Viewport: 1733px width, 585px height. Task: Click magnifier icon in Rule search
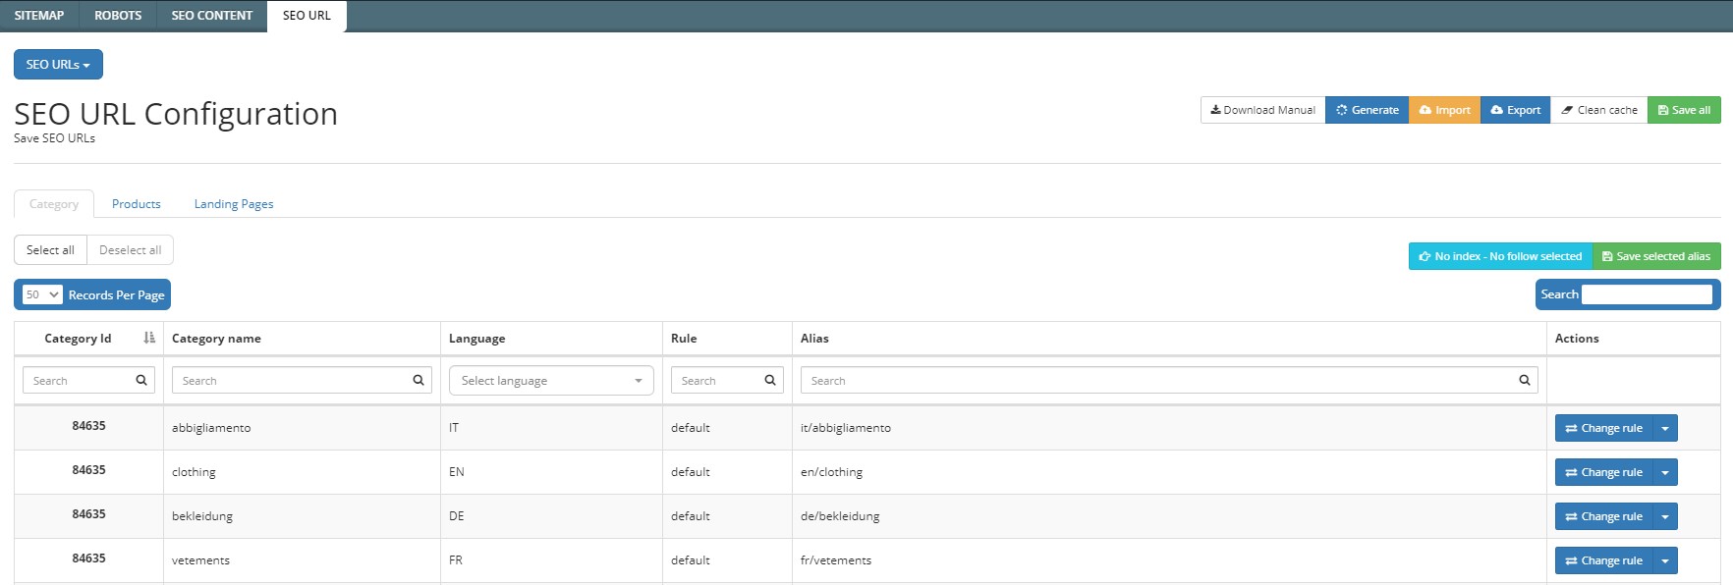click(770, 381)
